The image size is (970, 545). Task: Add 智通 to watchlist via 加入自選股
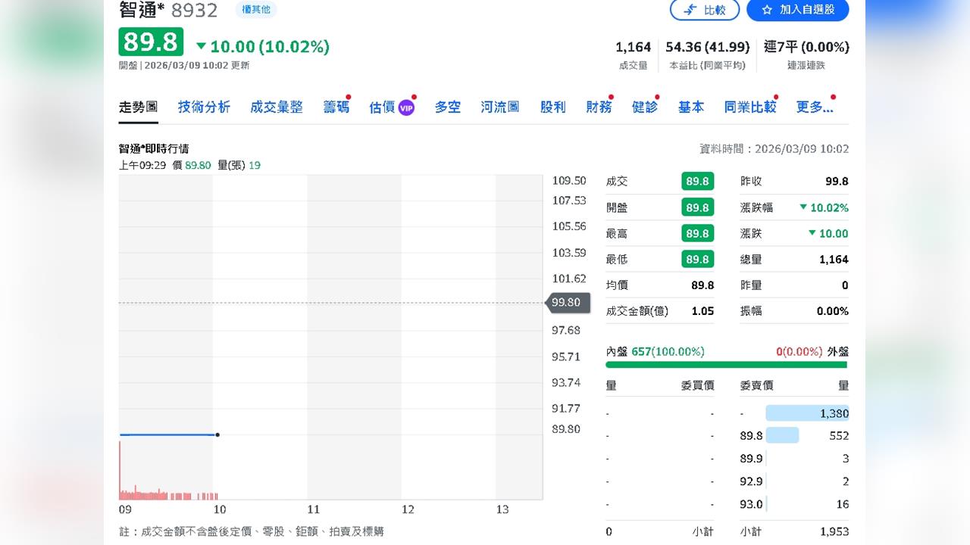pyautogui.click(x=796, y=11)
